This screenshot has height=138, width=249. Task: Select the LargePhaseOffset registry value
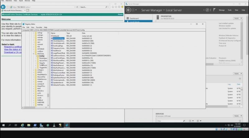pos(59,53)
